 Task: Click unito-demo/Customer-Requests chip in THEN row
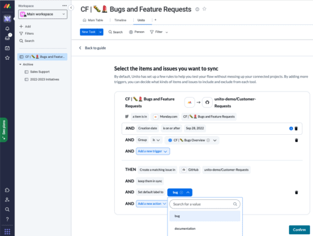point(226,170)
